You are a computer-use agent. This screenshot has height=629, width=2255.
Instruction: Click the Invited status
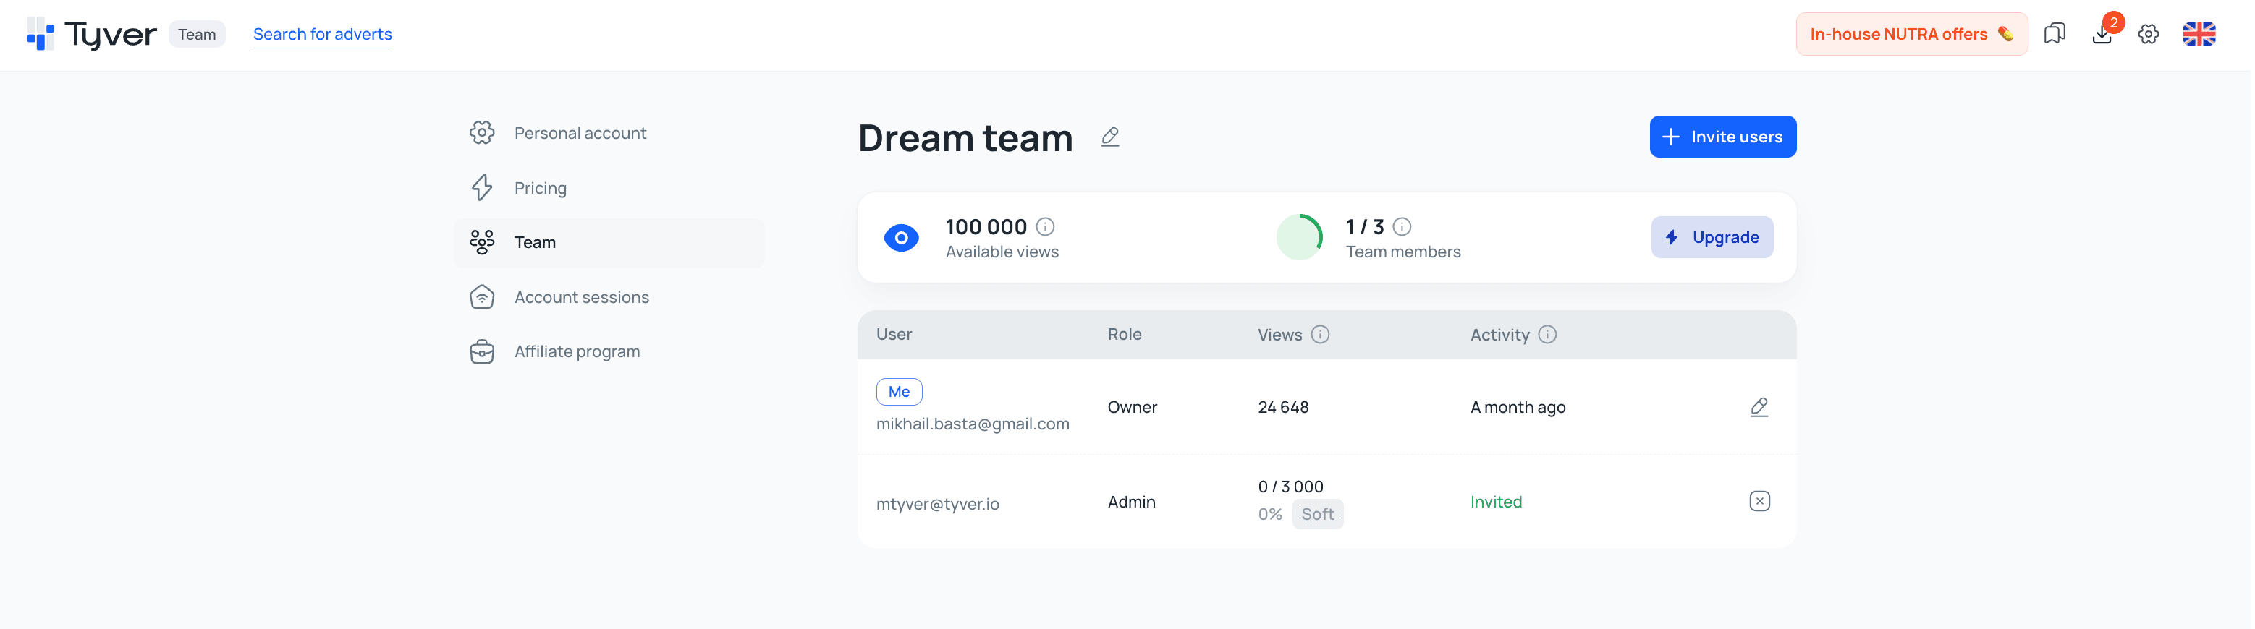[1495, 502]
